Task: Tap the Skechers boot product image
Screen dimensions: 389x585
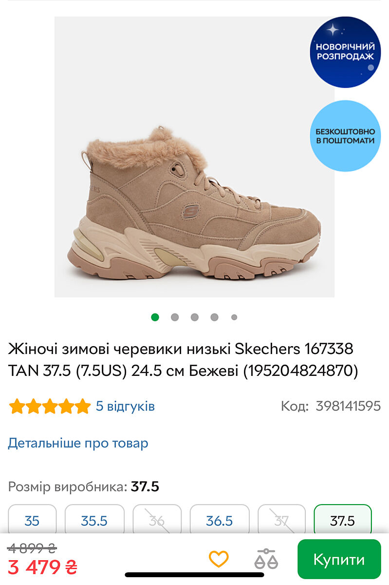Action: point(194,157)
